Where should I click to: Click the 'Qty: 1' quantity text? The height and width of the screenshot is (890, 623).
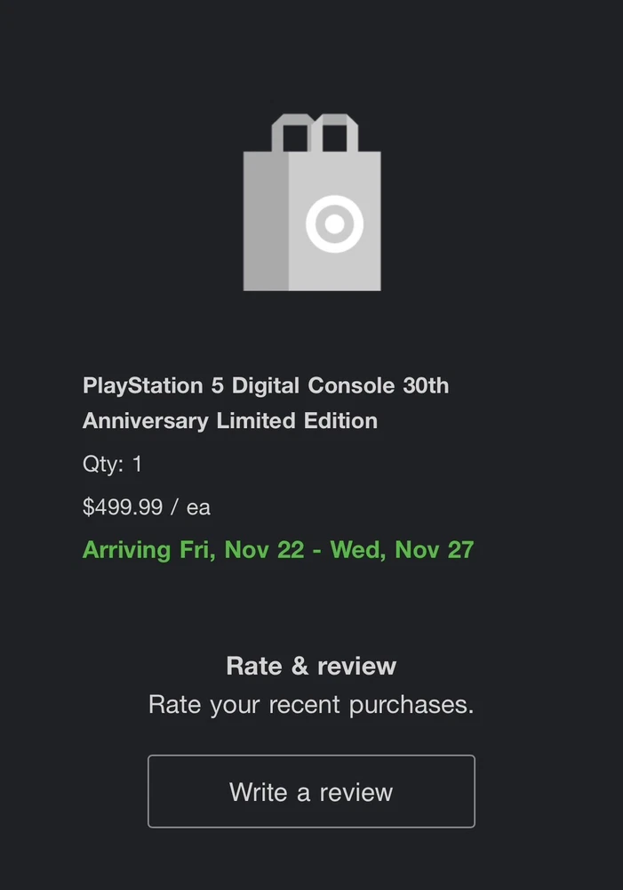(112, 465)
